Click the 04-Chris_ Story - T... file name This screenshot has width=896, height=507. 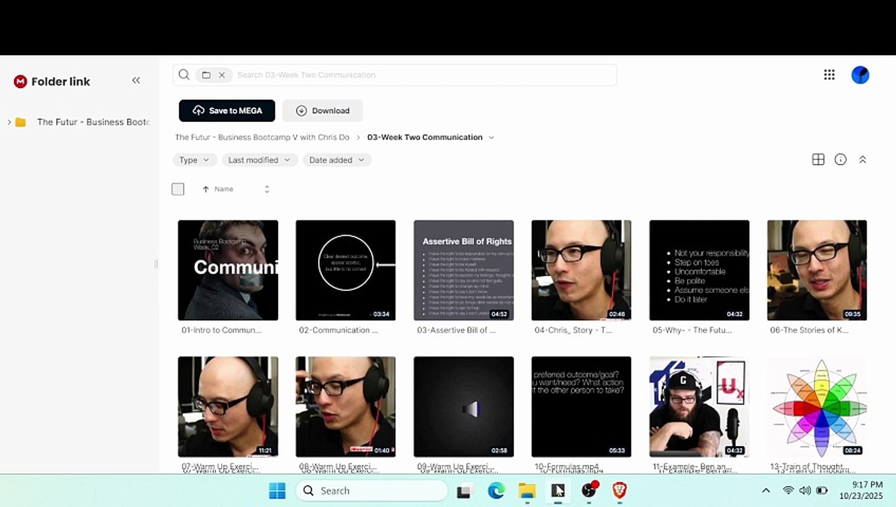573,330
